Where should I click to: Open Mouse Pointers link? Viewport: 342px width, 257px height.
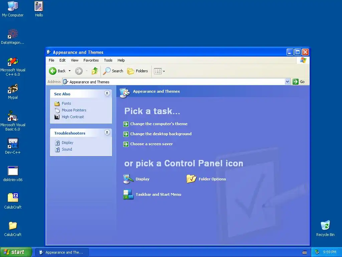[70, 110]
